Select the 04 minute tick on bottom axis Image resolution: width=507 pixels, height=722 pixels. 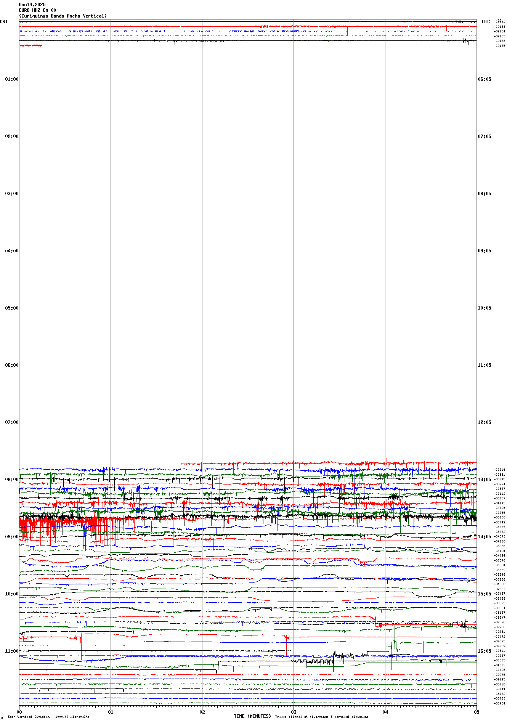coord(385,712)
